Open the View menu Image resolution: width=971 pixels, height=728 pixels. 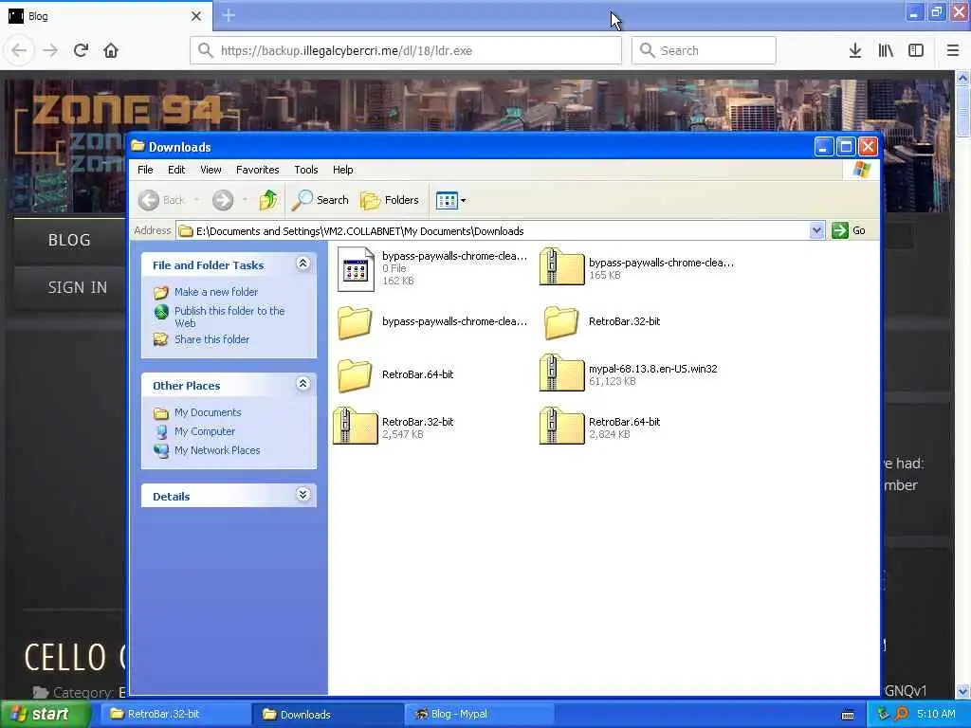pyautogui.click(x=211, y=170)
